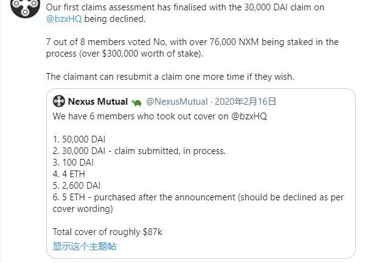Click the '30,000 DAI - claim submitted' line

(139, 151)
